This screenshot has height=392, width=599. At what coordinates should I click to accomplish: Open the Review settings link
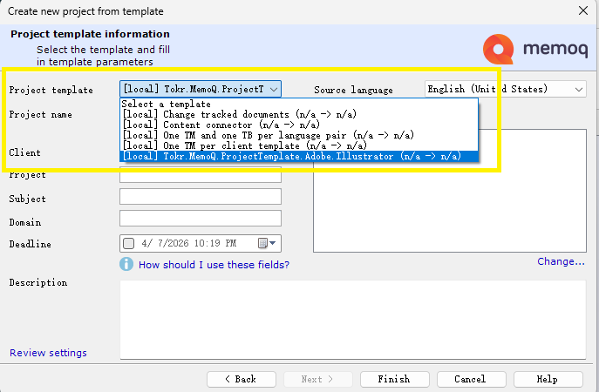point(48,353)
